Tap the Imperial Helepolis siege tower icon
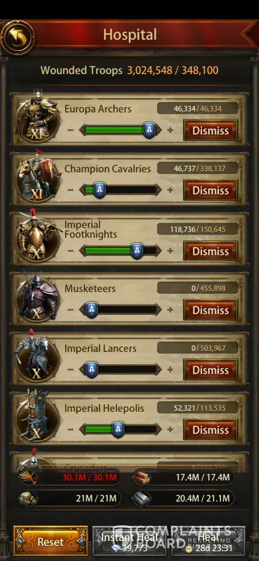Image resolution: width=259 pixels, height=561 pixels. click(37, 415)
